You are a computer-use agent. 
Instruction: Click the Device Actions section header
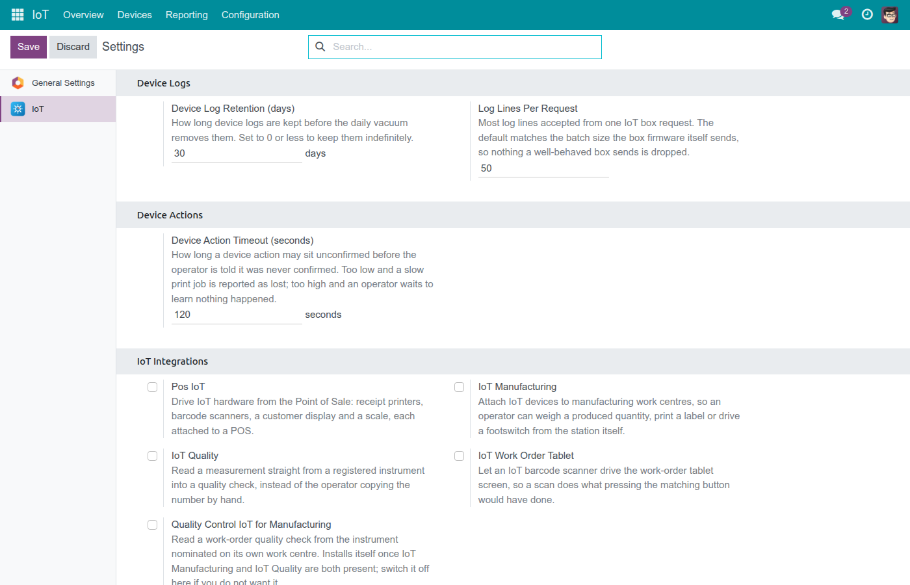click(x=170, y=215)
